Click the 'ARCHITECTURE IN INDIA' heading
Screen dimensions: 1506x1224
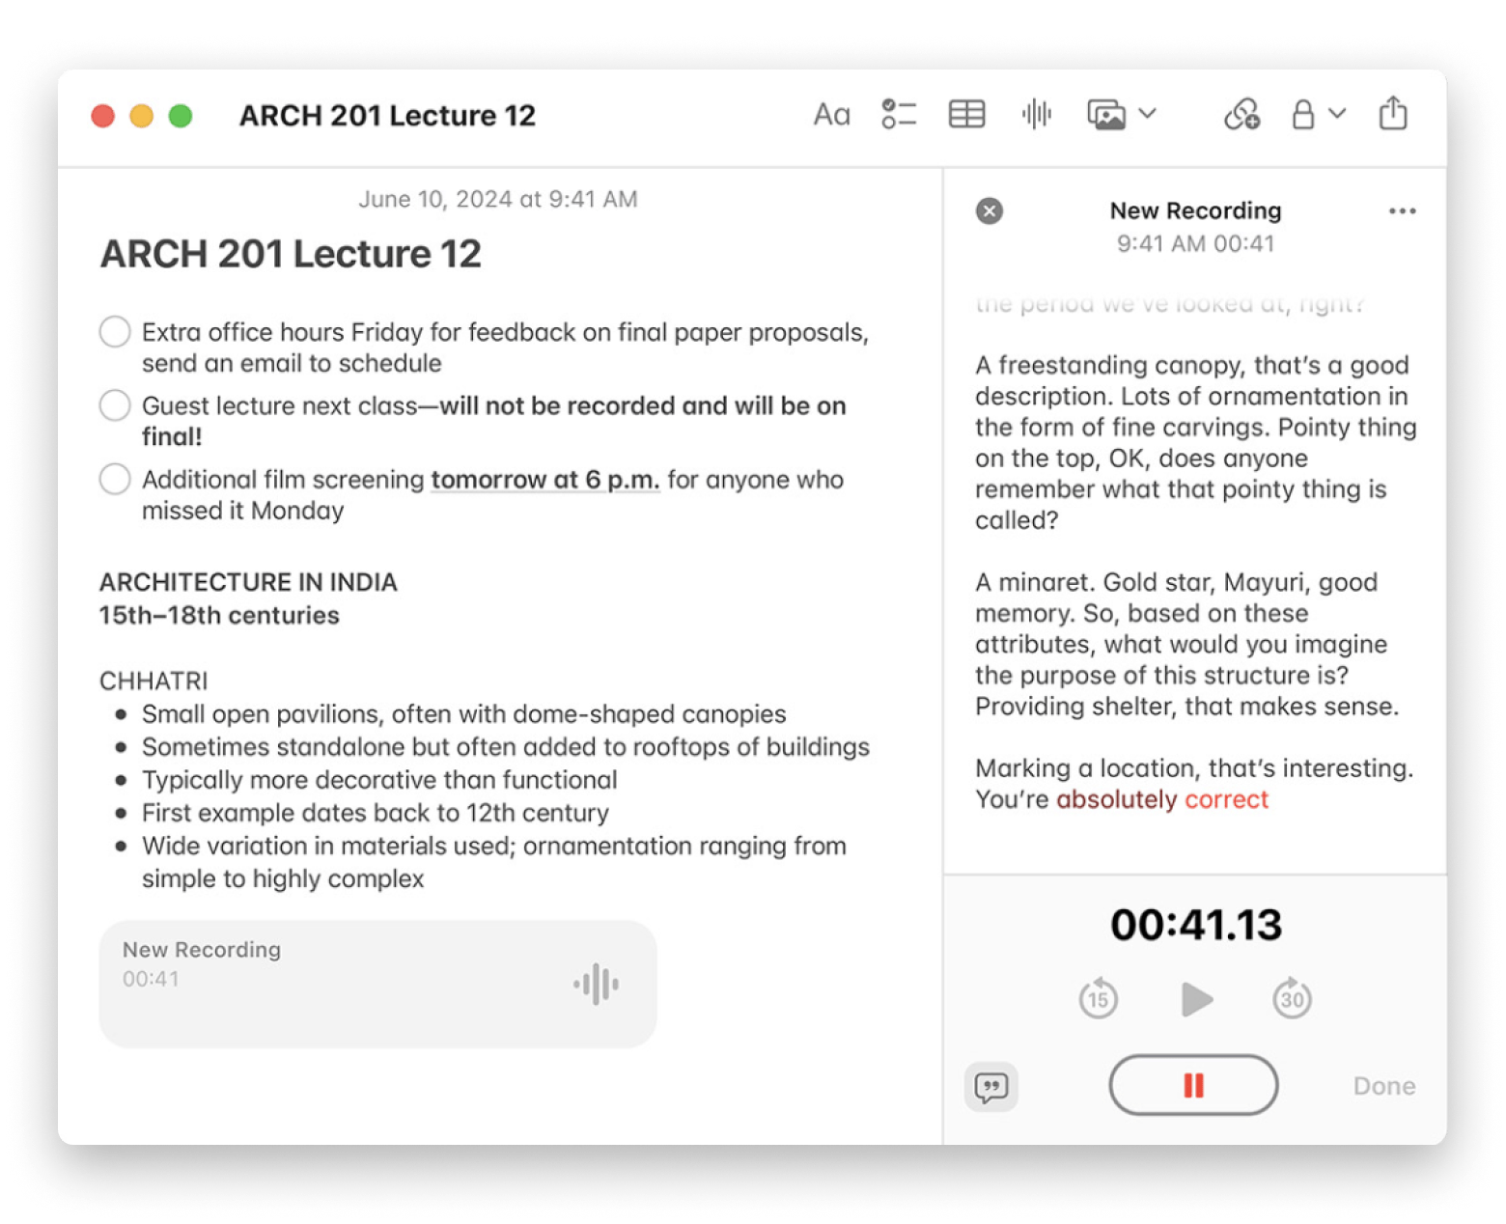248,582
